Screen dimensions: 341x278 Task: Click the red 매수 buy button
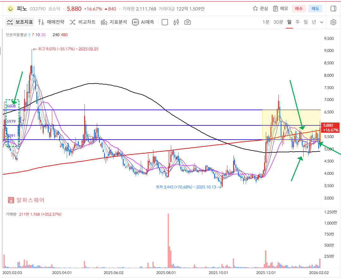(x=299, y=9)
